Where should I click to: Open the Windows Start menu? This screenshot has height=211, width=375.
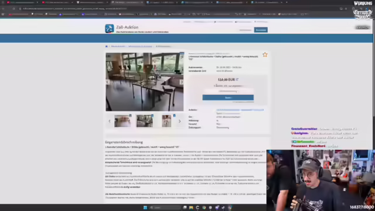point(145,207)
